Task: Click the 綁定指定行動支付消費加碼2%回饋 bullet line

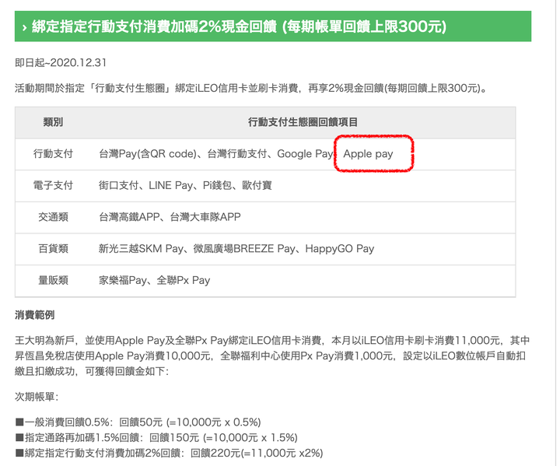Action: pyautogui.click(x=169, y=453)
